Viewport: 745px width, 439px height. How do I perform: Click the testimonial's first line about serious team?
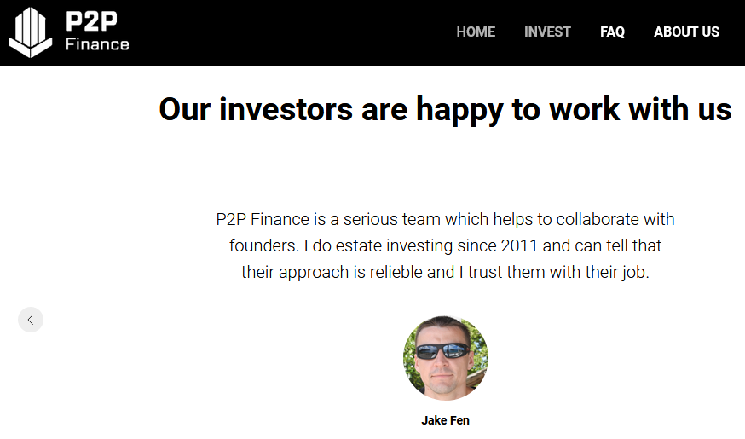pyautogui.click(x=445, y=219)
